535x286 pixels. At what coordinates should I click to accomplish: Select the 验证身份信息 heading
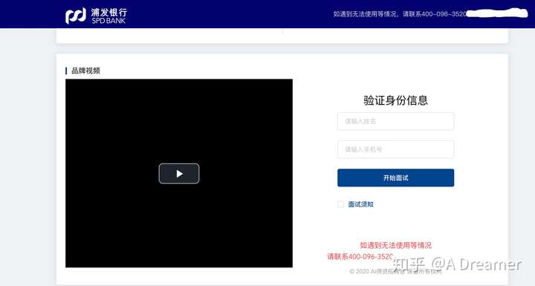click(x=395, y=100)
